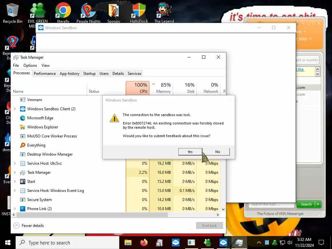Screen dimensions: 332x249
Task: Switch to the Performance tab
Action: [x=45, y=74]
